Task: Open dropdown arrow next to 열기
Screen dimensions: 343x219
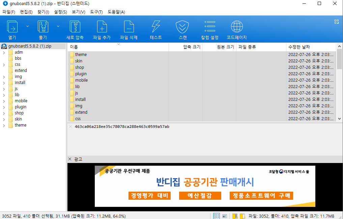Action: 27,26
